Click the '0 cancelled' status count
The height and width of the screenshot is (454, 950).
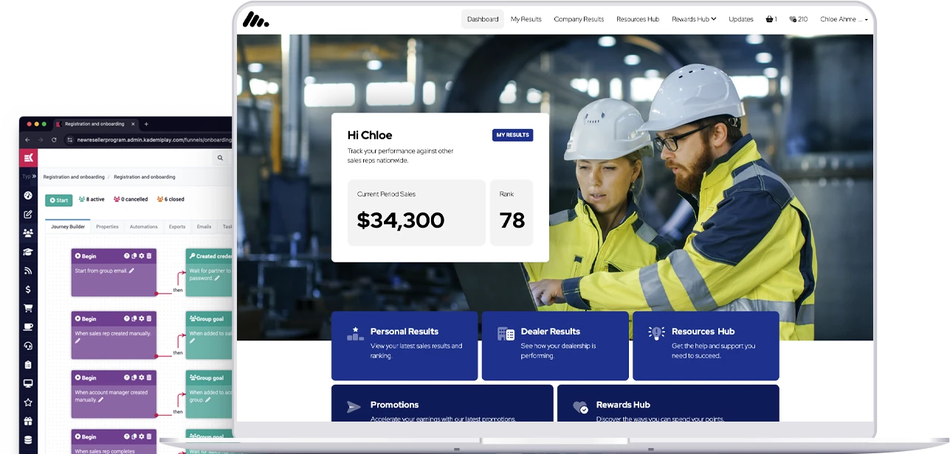131,200
